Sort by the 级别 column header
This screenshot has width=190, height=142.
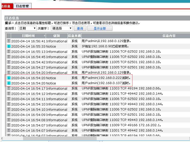coord(56,36)
